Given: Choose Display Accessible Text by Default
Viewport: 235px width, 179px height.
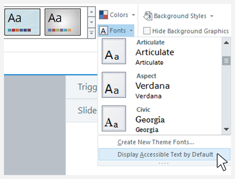Looking at the screenshot, I should pyautogui.click(x=164, y=154).
